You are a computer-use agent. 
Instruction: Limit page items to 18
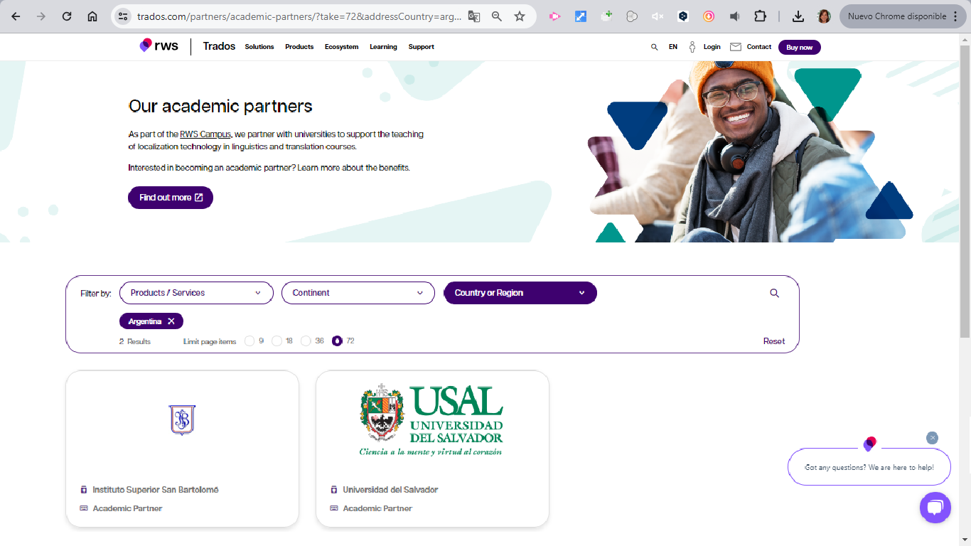pyautogui.click(x=277, y=341)
